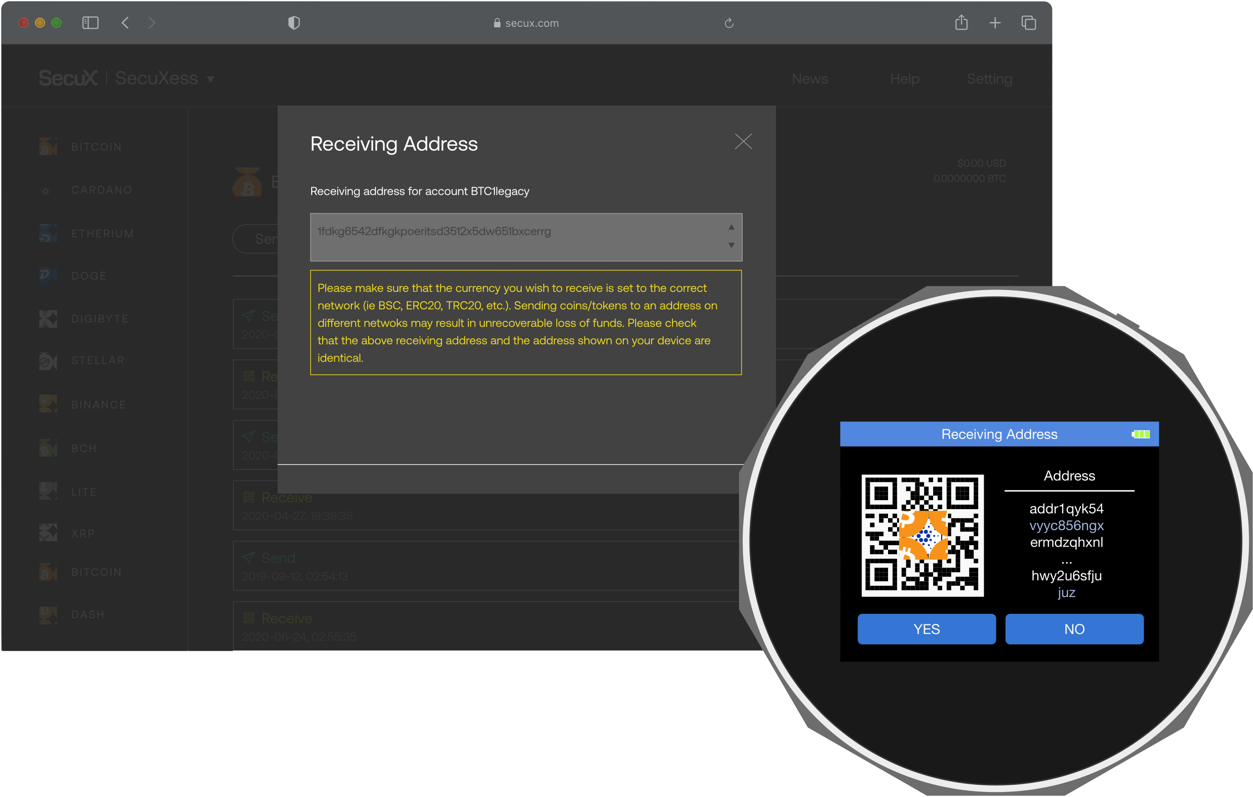The width and height of the screenshot is (1253, 797).
Task: Select the XRP coin icon
Action: (x=48, y=533)
